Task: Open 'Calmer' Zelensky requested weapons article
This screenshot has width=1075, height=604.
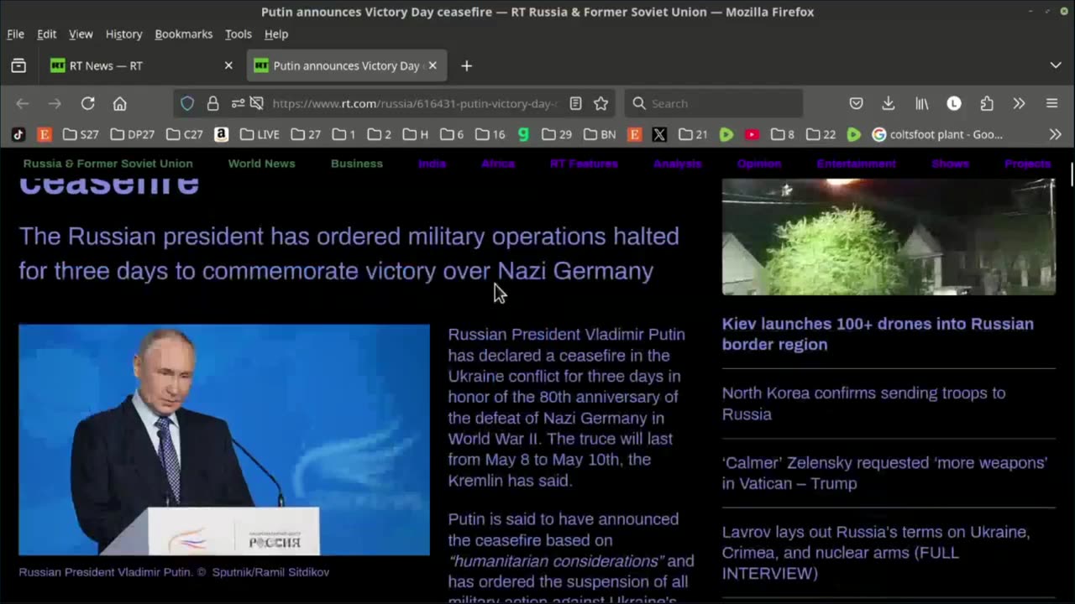Action: [x=884, y=473]
